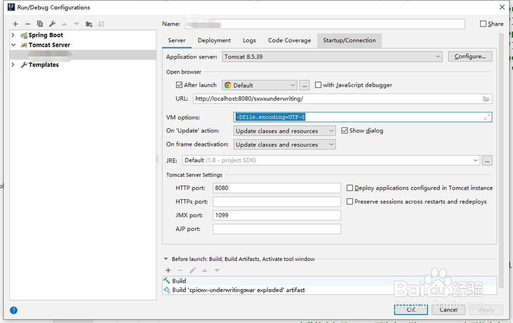The image size is (513, 323).
Task: Expand the Spring Boot tree node
Action: point(13,35)
